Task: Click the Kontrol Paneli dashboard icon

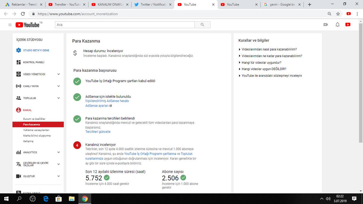Action: click(x=18, y=62)
